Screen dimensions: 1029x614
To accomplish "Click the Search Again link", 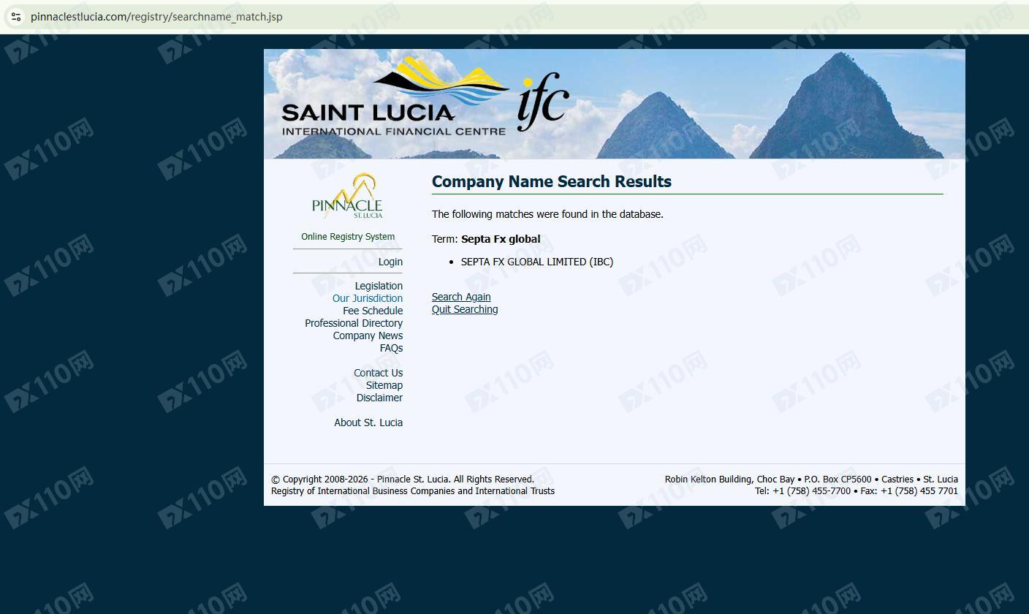I will [x=461, y=297].
